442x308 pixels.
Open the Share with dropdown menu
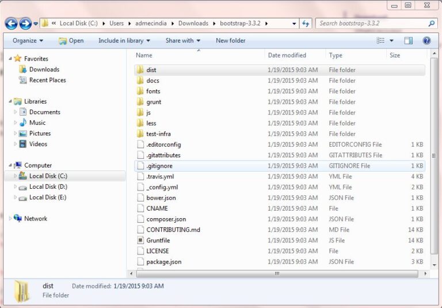point(182,41)
